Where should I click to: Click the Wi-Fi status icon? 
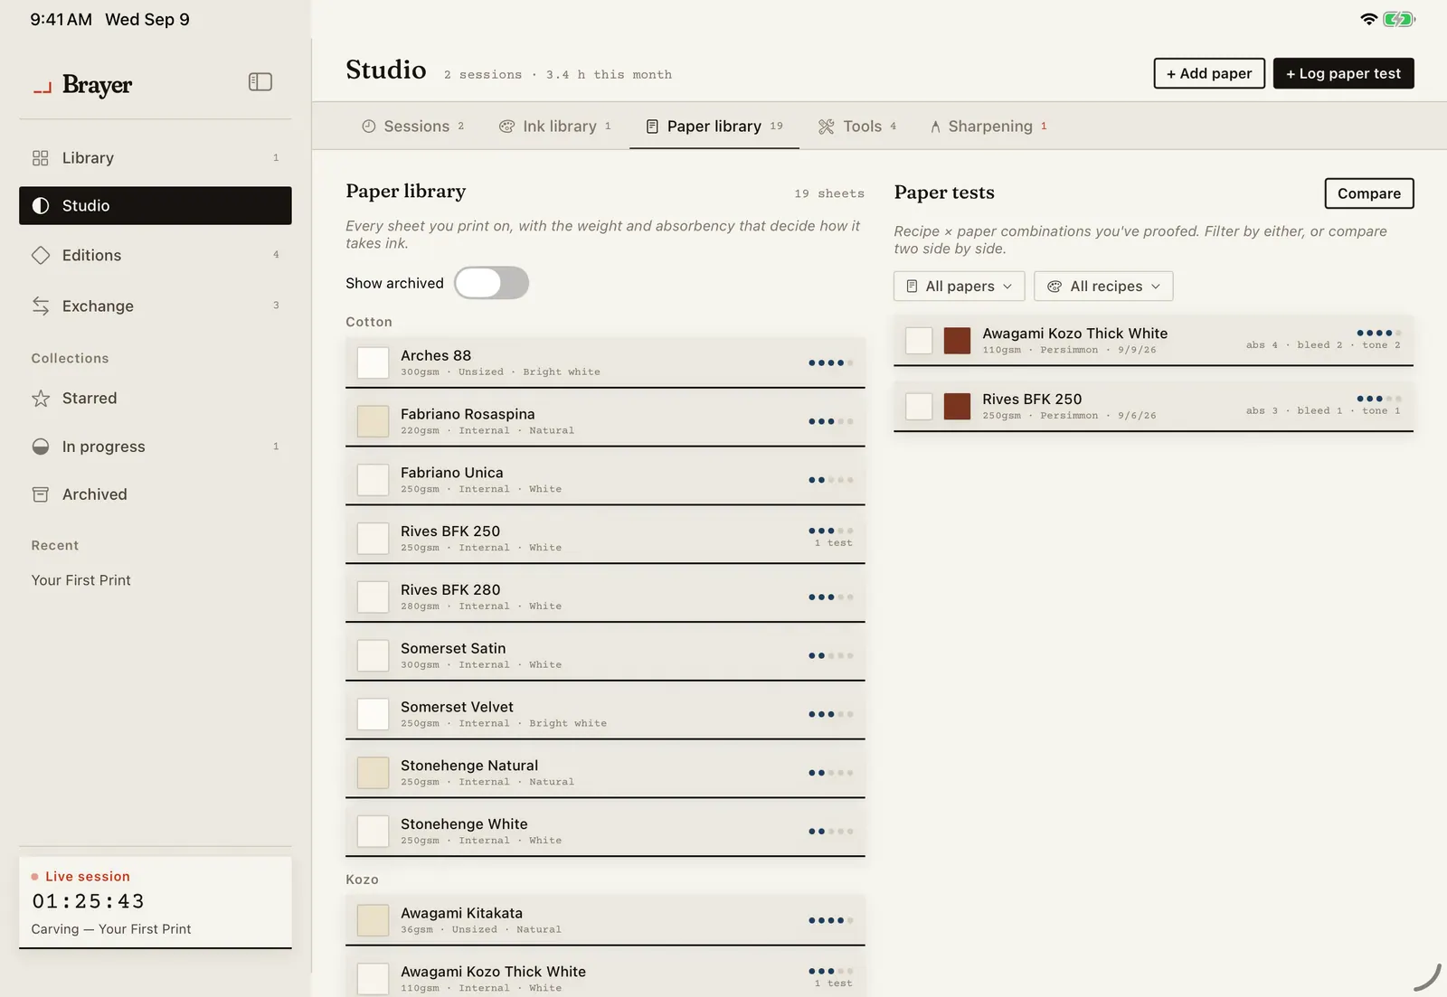pos(1369,19)
